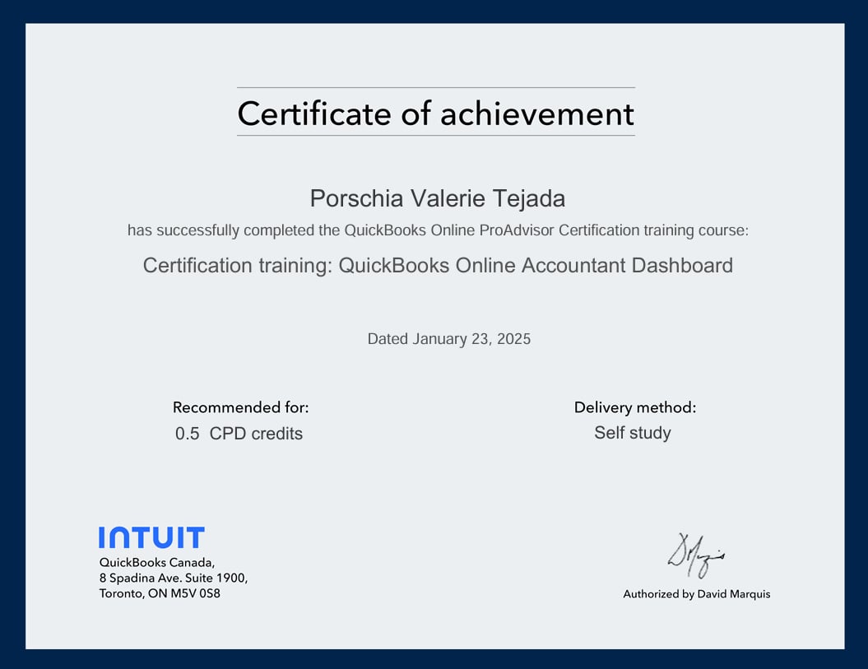868x669 pixels.
Task: Click the Recommended for label
Action: 240,407
